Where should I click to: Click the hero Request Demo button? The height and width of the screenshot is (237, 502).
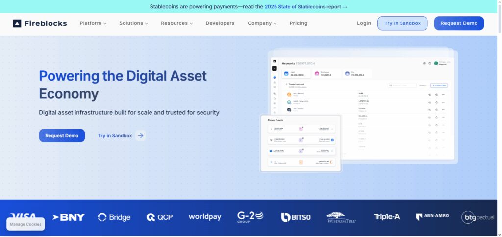pyautogui.click(x=62, y=135)
